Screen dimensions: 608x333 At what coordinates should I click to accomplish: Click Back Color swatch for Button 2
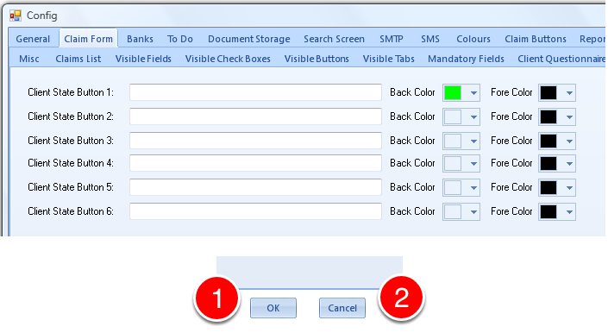click(453, 116)
